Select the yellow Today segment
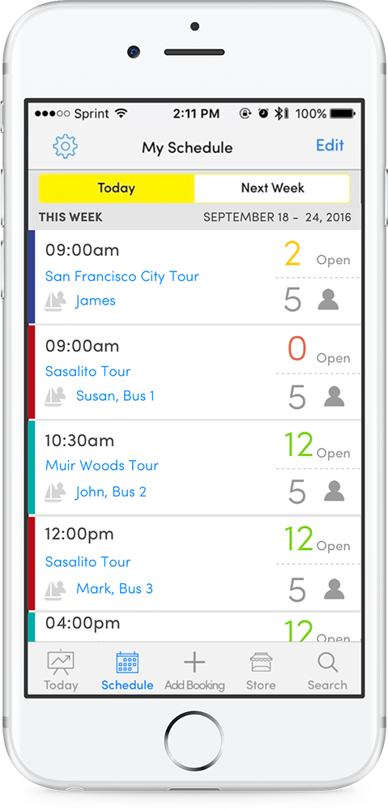 [117, 188]
